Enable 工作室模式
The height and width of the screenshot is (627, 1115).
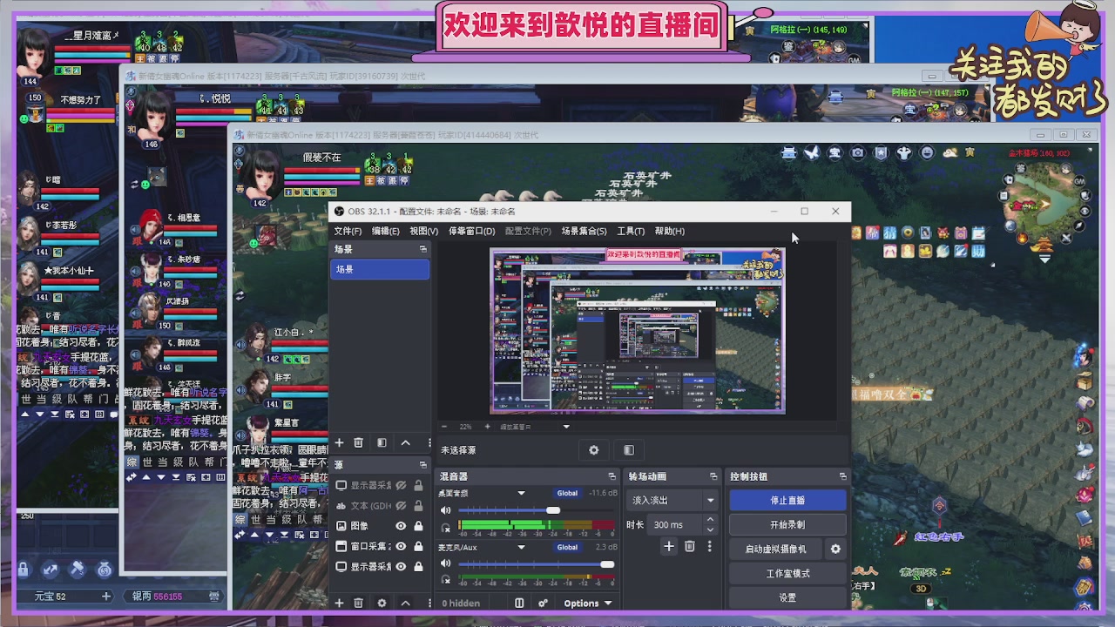pyautogui.click(x=787, y=574)
